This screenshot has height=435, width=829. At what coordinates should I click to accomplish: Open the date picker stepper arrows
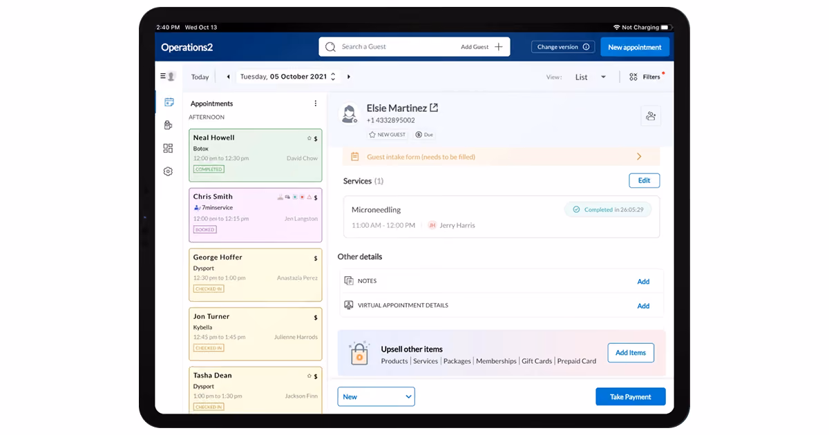pyautogui.click(x=333, y=77)
